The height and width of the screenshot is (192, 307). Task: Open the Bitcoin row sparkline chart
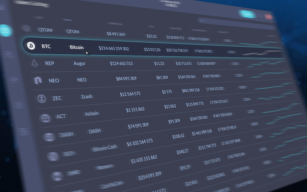click(x=261, y=52)
